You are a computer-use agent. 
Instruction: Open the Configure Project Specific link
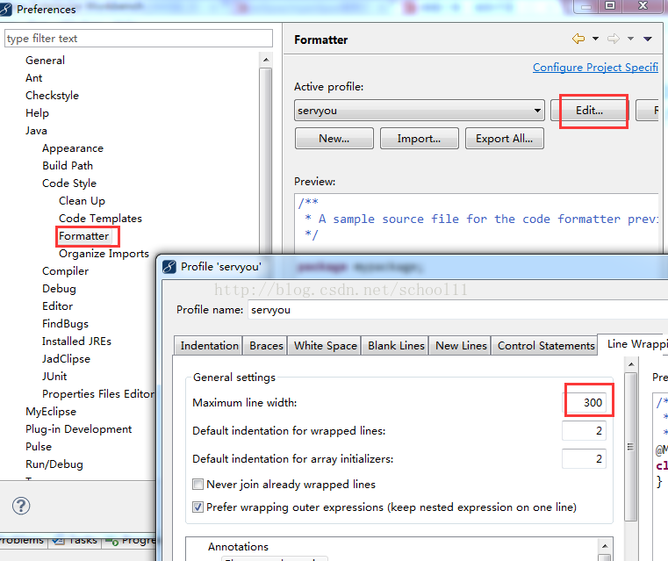[x=595, y=68]
